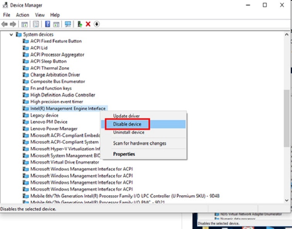This screenshot has height=229, width=292.
Task: Choose Uninstall device from context menu
Action: click(x=128, y=133)
